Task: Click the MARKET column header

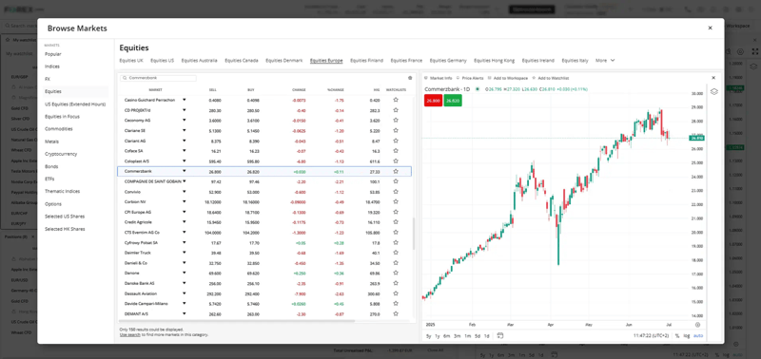Action: point(155,89)
